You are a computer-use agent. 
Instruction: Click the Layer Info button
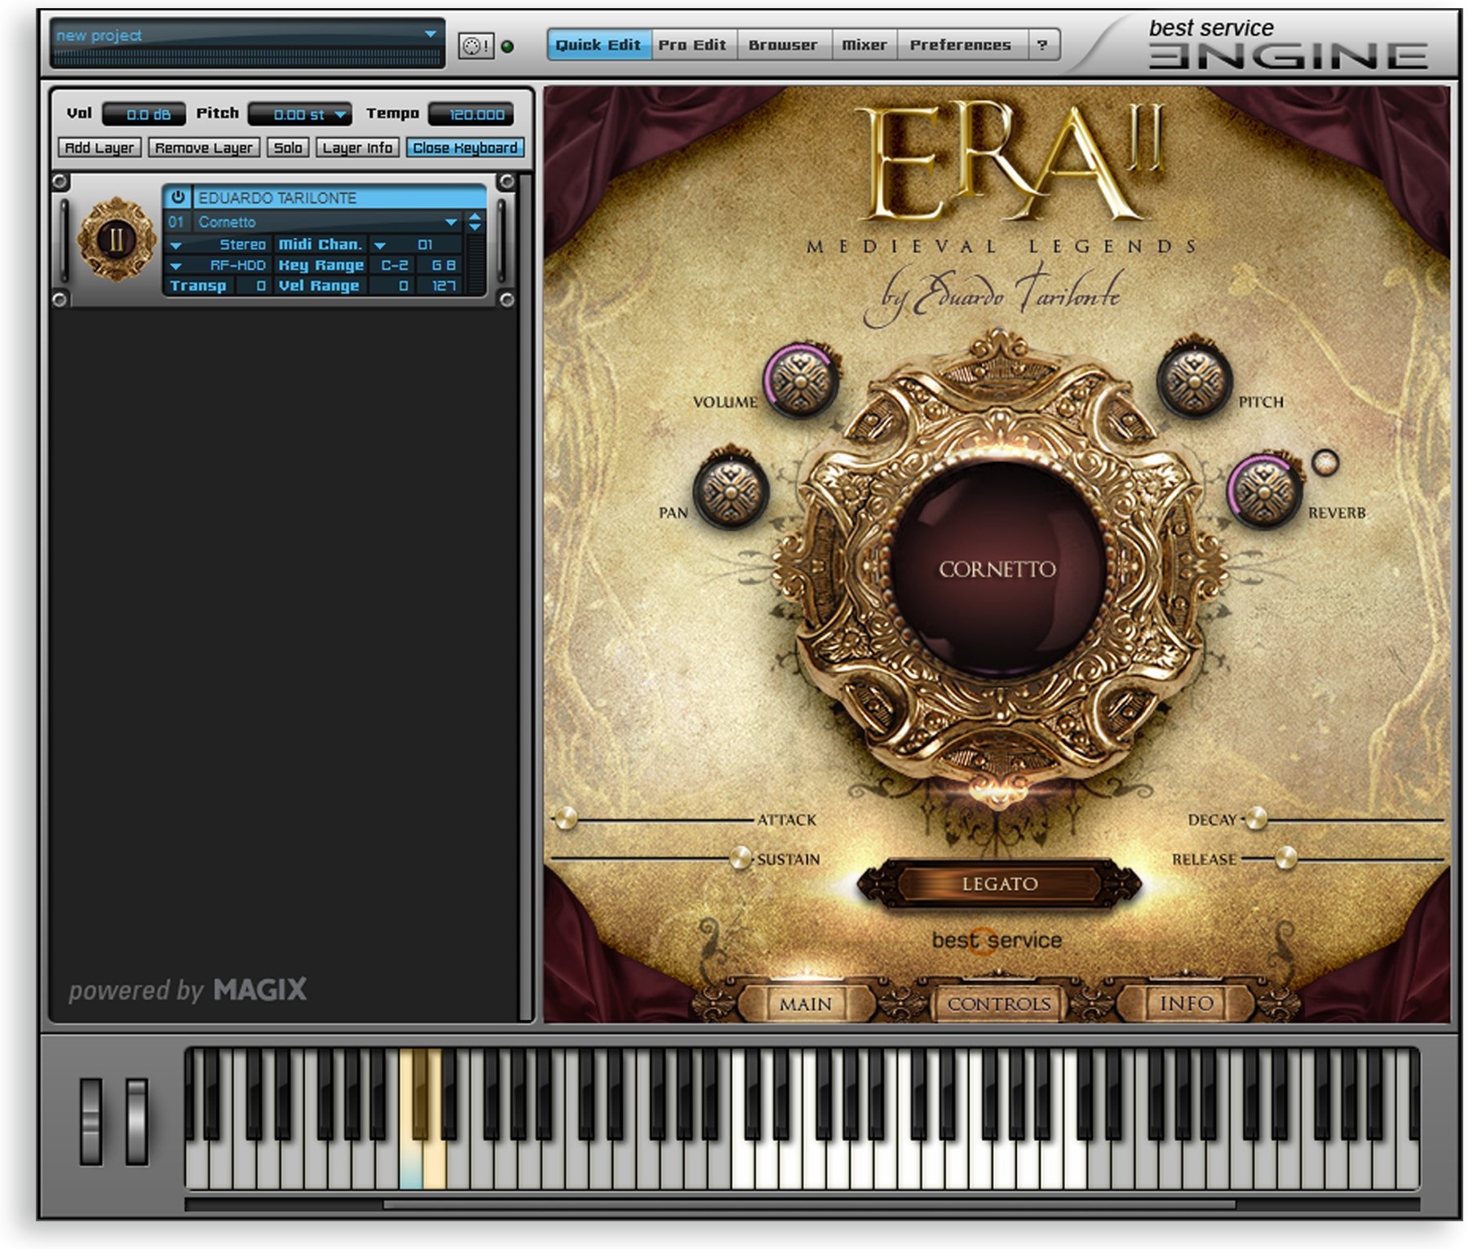click(357, 148)
